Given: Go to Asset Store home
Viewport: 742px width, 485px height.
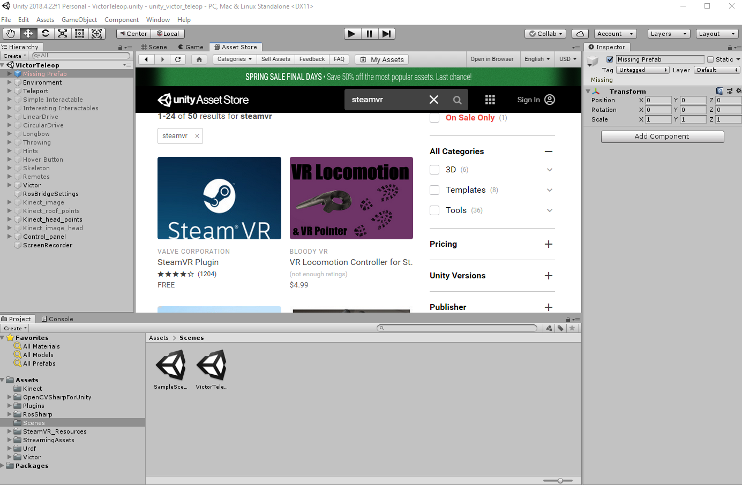Looking at the screenshot, I should pos(199,59).
